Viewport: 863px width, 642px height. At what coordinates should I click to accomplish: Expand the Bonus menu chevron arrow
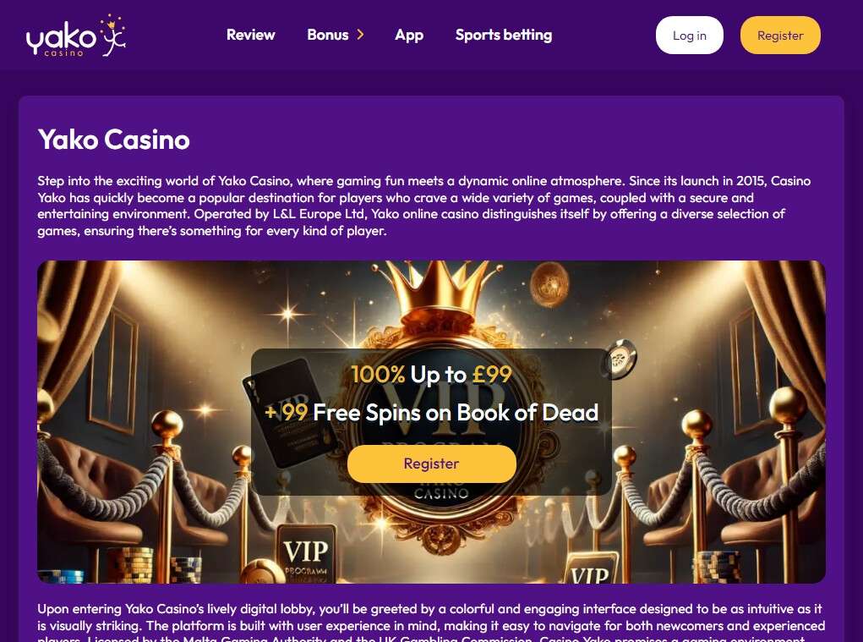(x=361, y=35)
